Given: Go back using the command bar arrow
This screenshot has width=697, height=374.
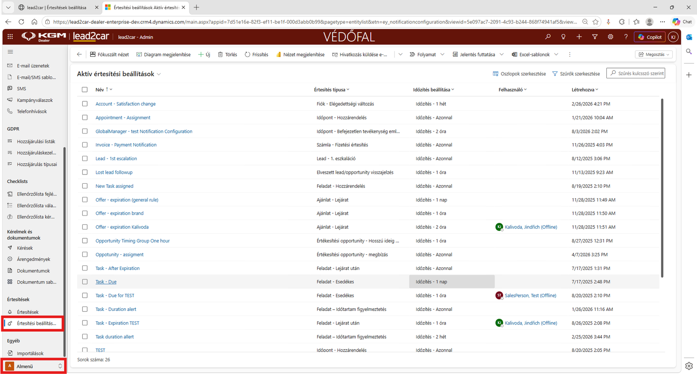Looking at the screenshot, I should coord(79,54).
